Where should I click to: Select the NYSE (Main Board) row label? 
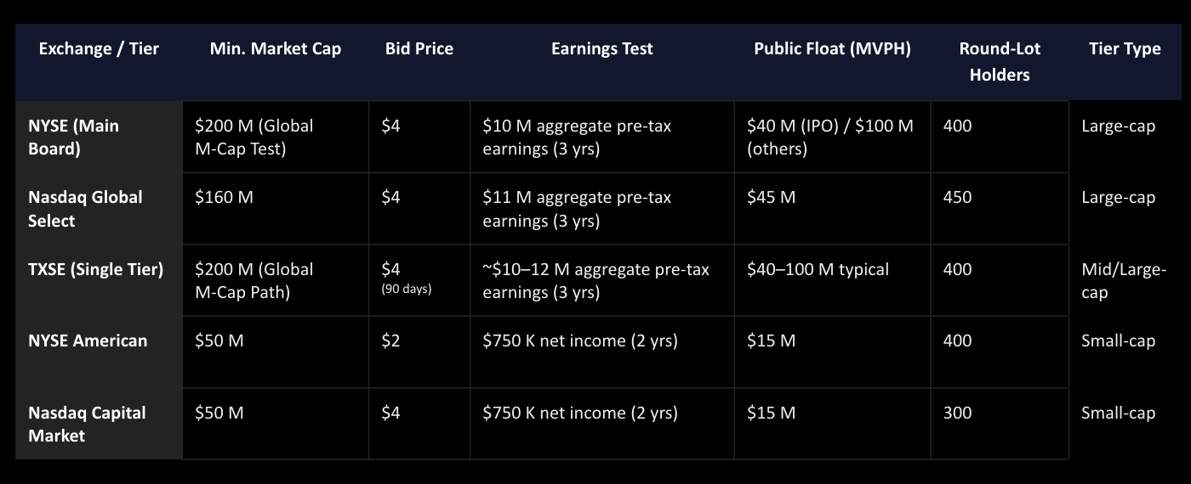pyautogui.click(x=74, y=138)
